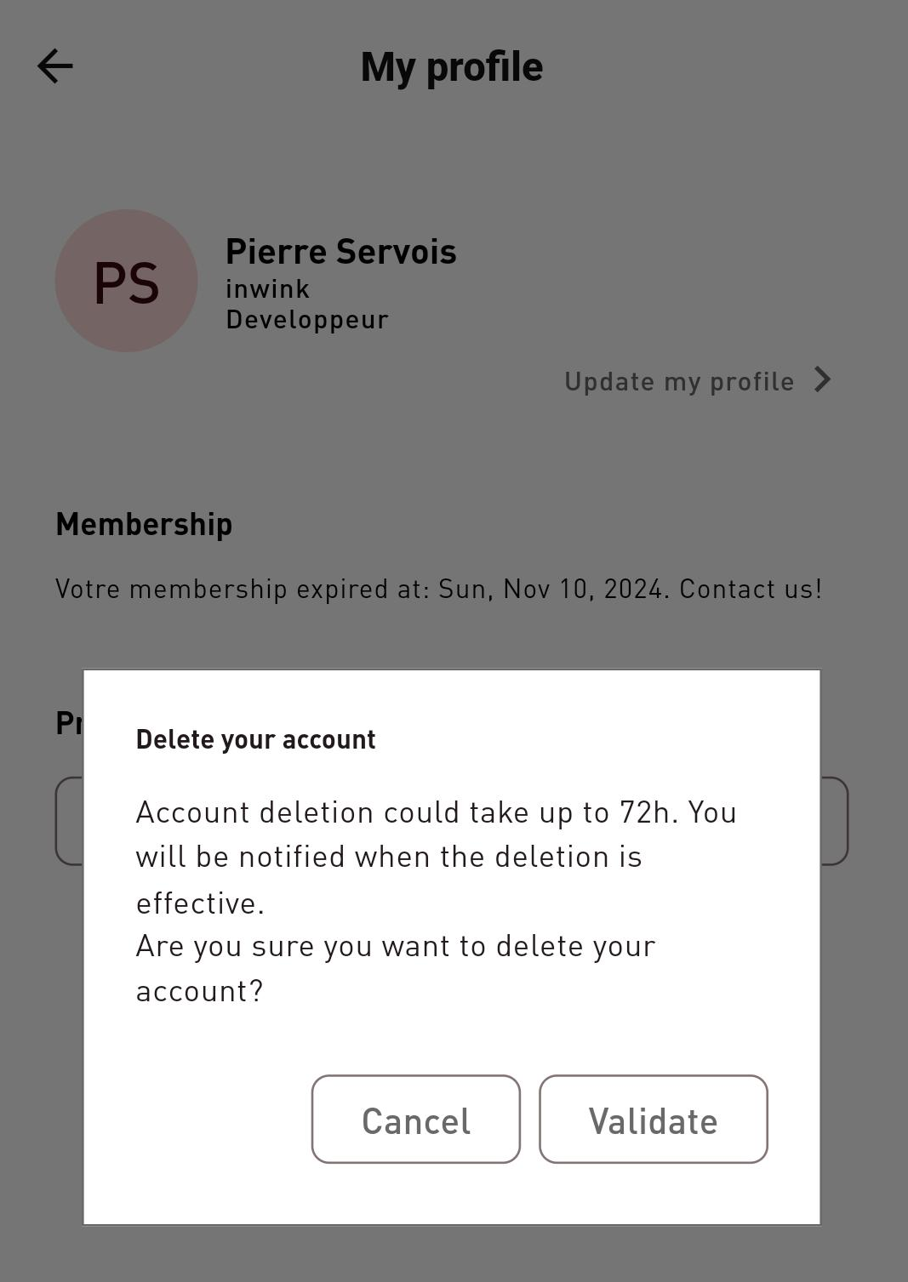The height and width of the screenshot is (1282, 908).
Task: Select the Pierre Servois name
Action: coord(340,252)
